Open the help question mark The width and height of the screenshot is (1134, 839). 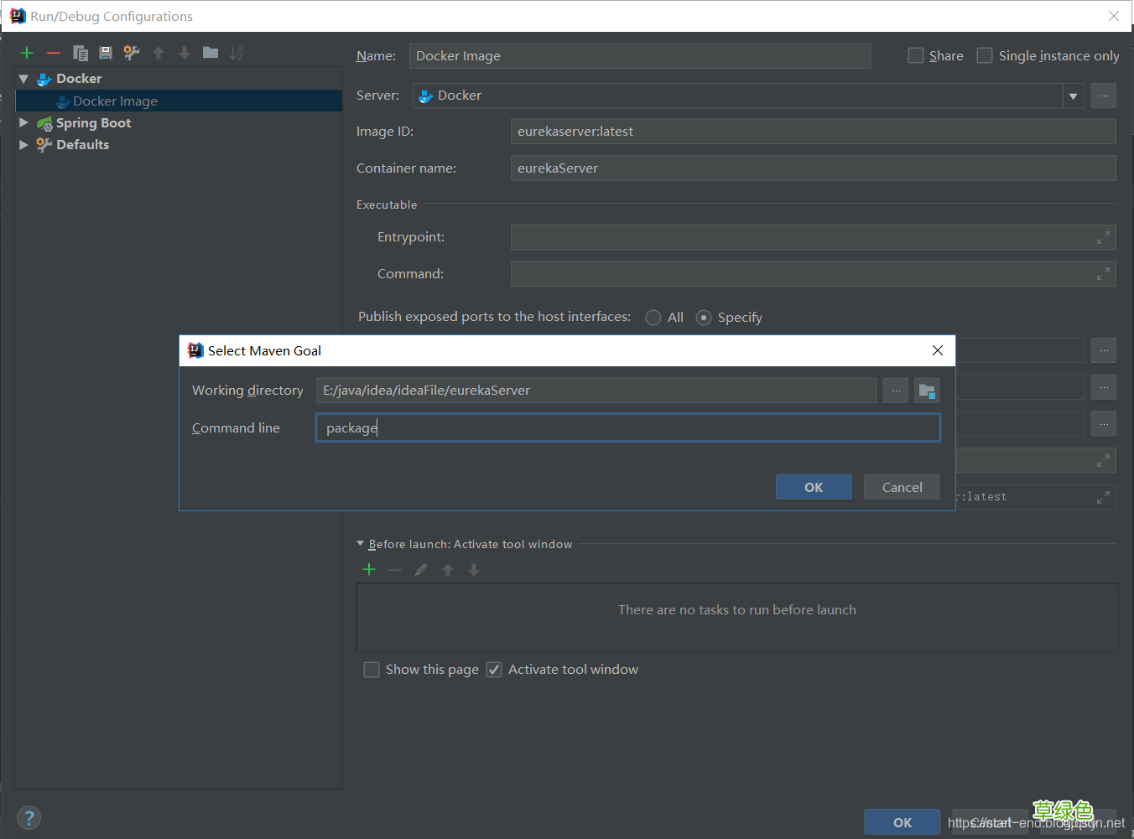point(29,818)
